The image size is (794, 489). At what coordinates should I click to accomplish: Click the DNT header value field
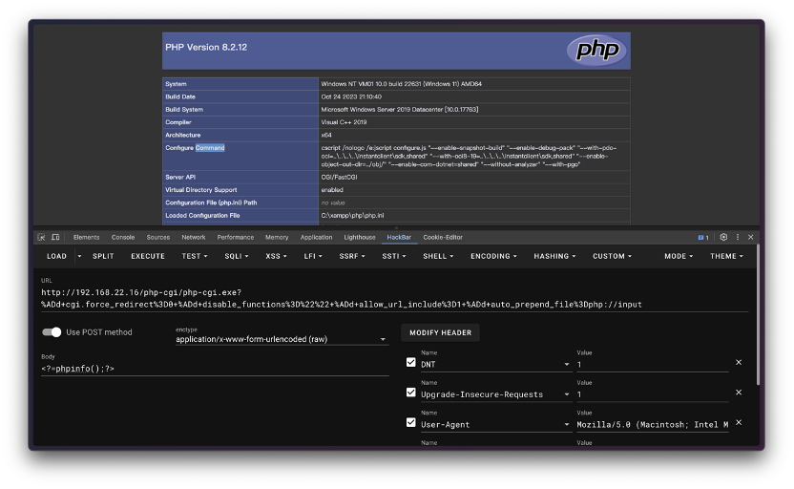point(652,364)
